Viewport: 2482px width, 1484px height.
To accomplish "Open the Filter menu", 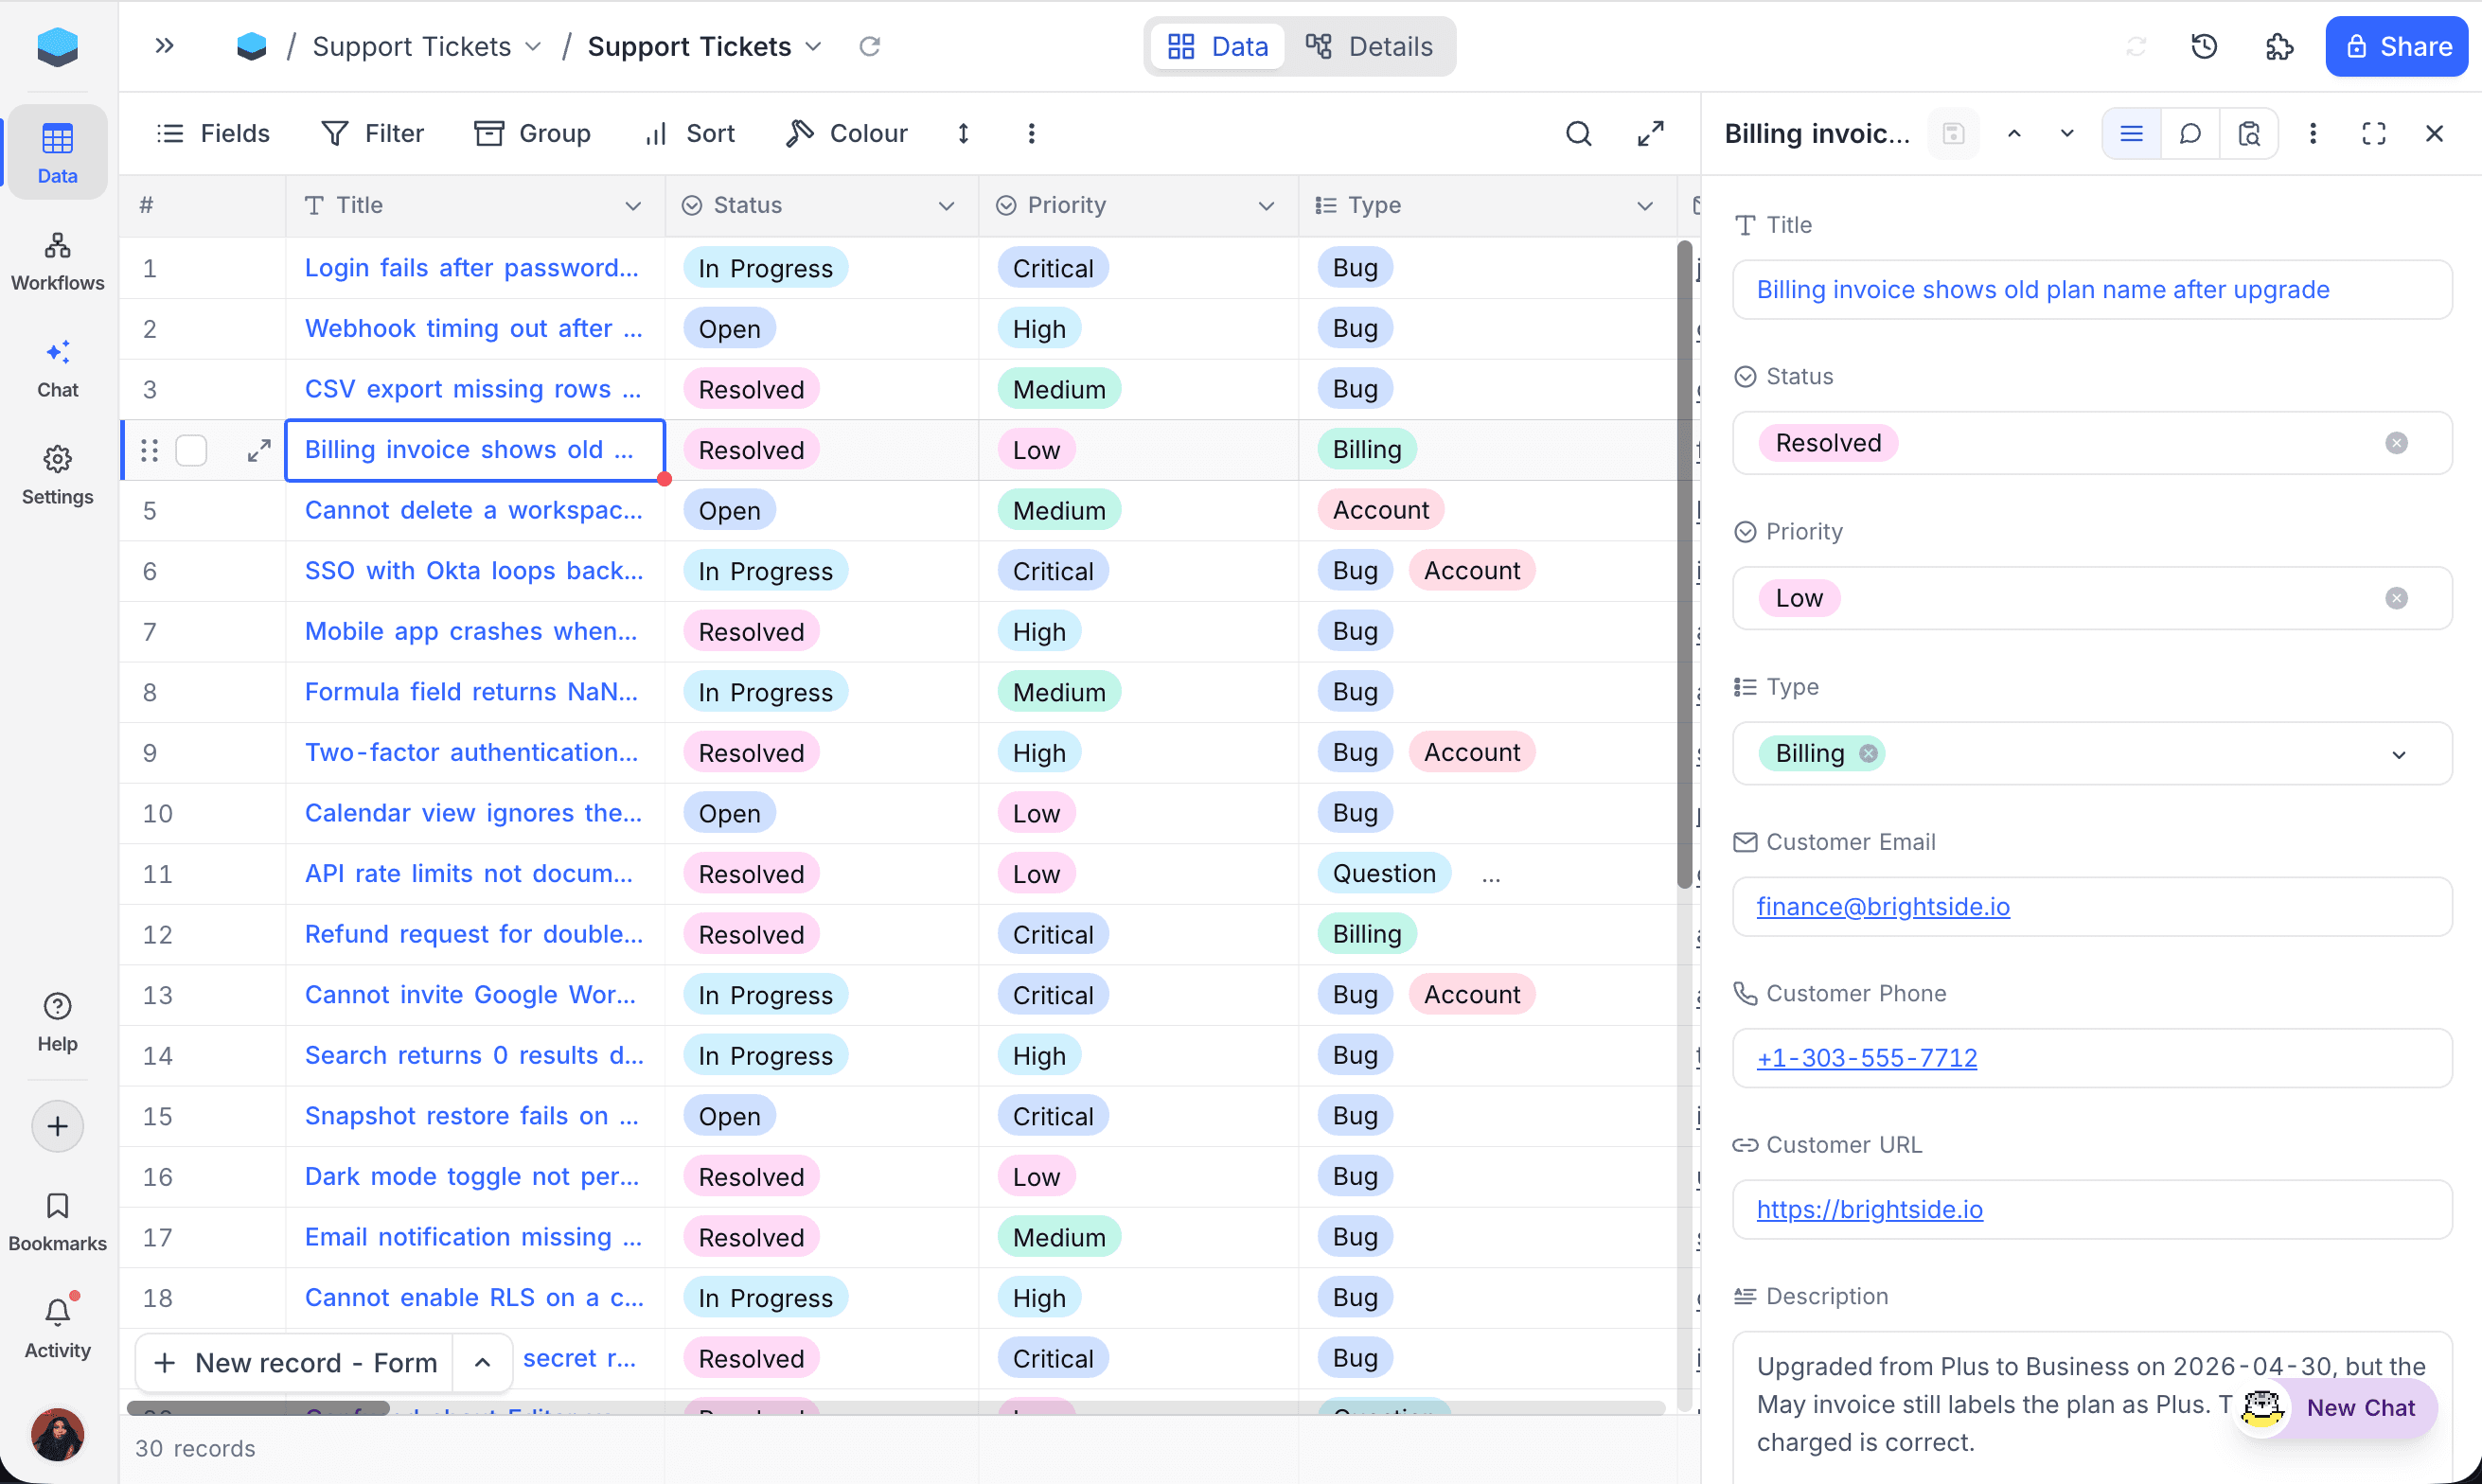I will 372,133.
